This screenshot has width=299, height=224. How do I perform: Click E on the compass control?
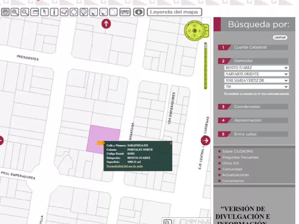[x=200, y=31]
